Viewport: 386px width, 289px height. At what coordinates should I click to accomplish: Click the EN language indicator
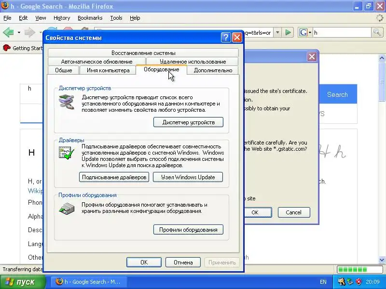323,282
